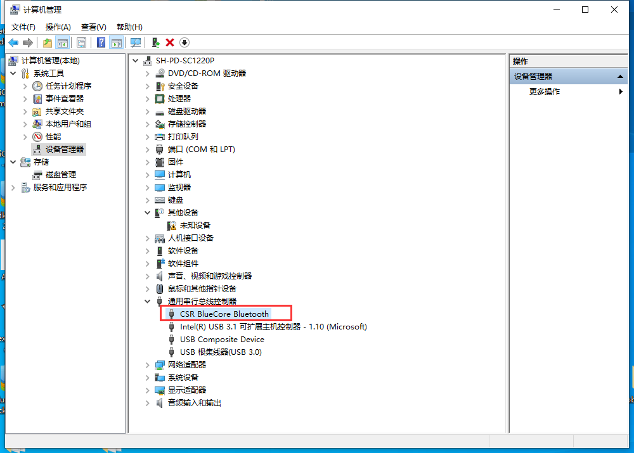Expand the 服务和应用程序 node
634x453 pixels.
(x=13, y=188)
